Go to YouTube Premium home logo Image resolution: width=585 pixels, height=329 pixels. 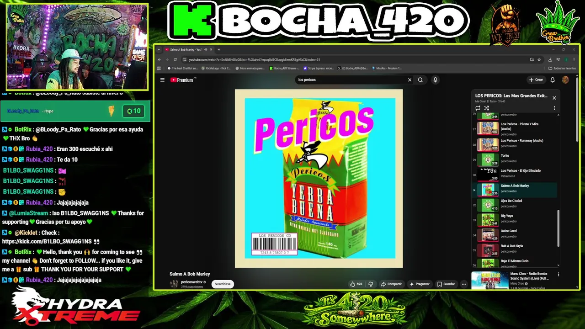point(182,80)
